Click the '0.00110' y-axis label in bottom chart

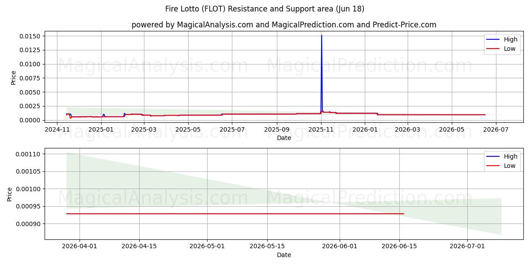[x=29, y=154]
